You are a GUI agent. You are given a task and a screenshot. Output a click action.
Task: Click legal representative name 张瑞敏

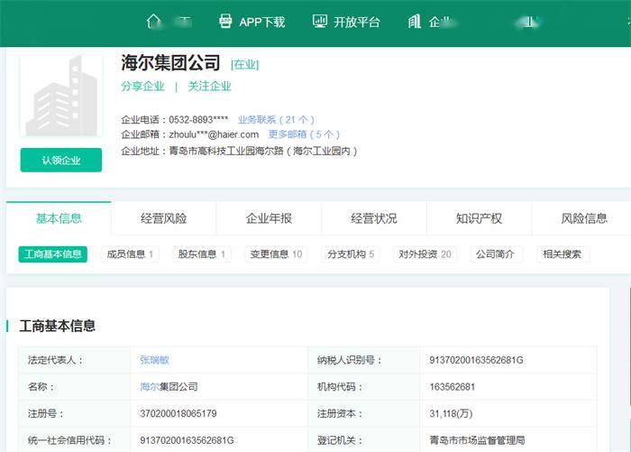tap(154, 360)
